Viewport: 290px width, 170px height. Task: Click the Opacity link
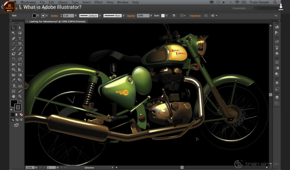pyautogui.click(x=131, y=16)
